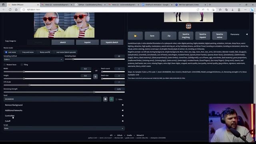256x144 pixels.
Task: Open tab actions menu icon
Action: tap(3, 5)
